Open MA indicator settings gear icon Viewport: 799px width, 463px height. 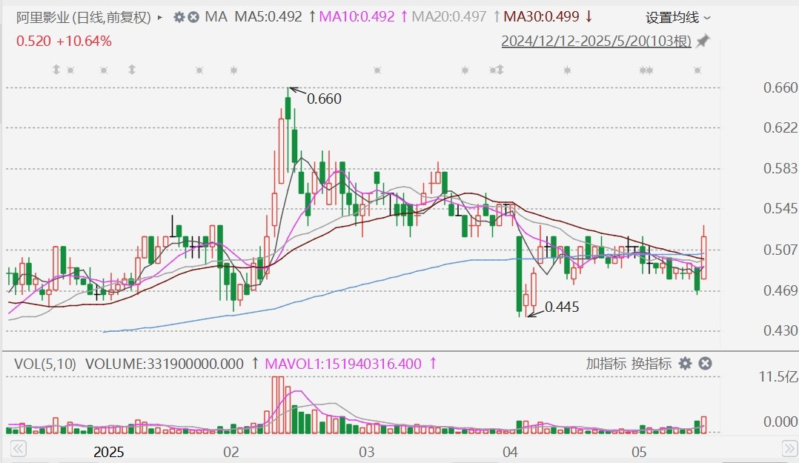[179, 17]
